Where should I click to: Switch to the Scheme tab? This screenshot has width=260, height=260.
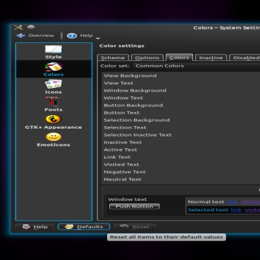[113, 58]
